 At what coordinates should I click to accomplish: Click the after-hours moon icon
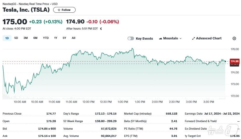101,29
